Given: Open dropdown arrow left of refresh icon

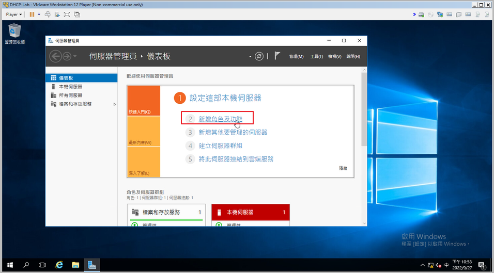Looking at the screenshot, I should (x=250, y=57).
